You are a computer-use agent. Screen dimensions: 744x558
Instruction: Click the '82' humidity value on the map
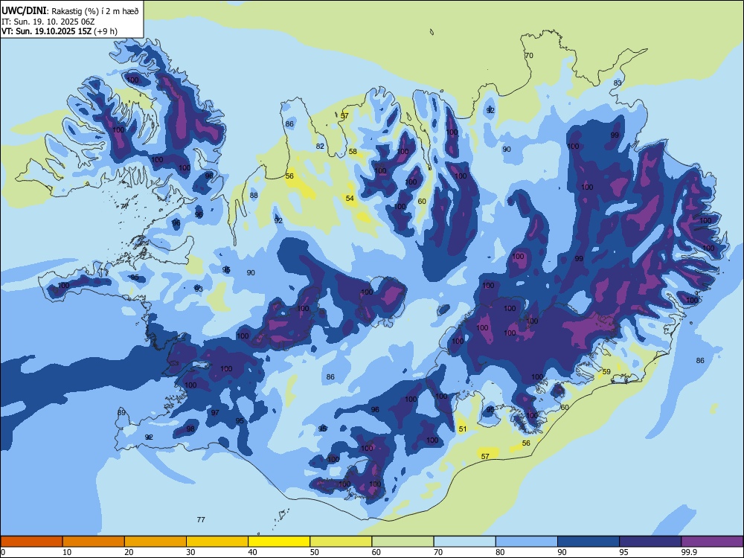tap(320, 146)
